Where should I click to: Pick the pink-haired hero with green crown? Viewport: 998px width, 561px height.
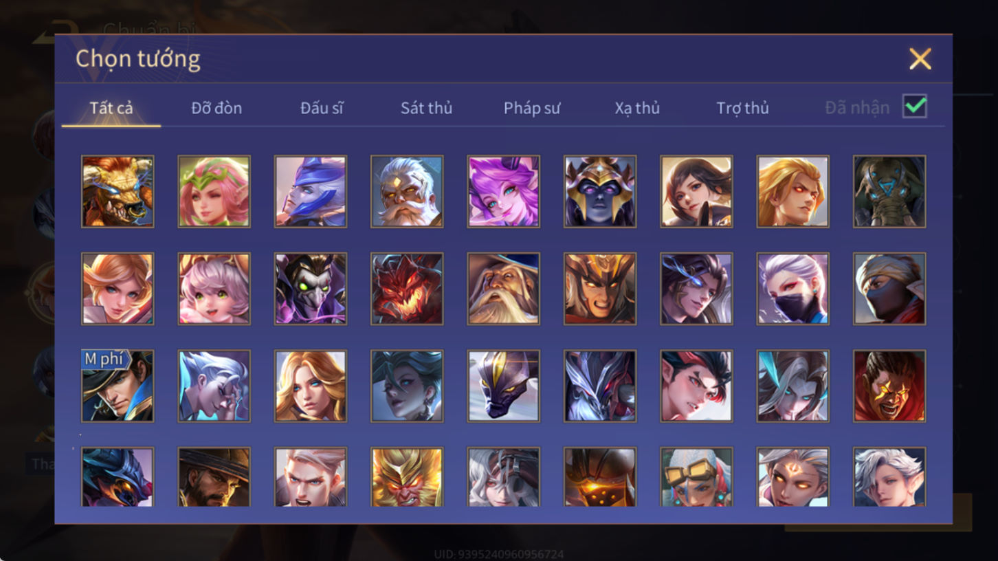(214, 191)
